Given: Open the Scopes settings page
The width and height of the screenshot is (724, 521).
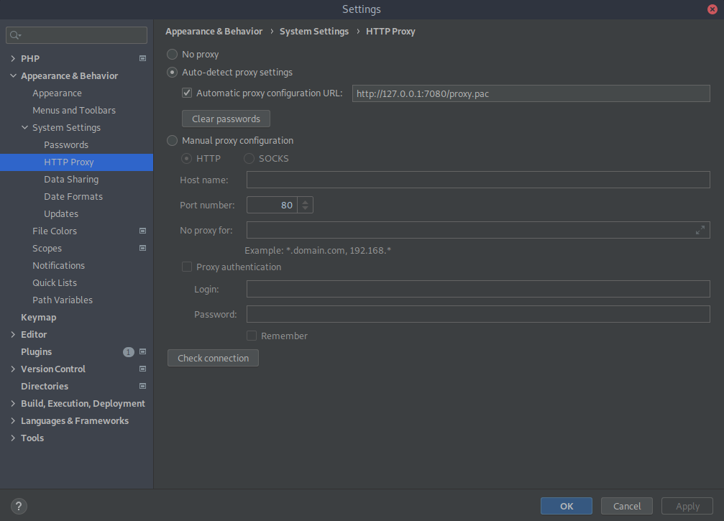Looking at the screenshot, I should click(47, 248).
